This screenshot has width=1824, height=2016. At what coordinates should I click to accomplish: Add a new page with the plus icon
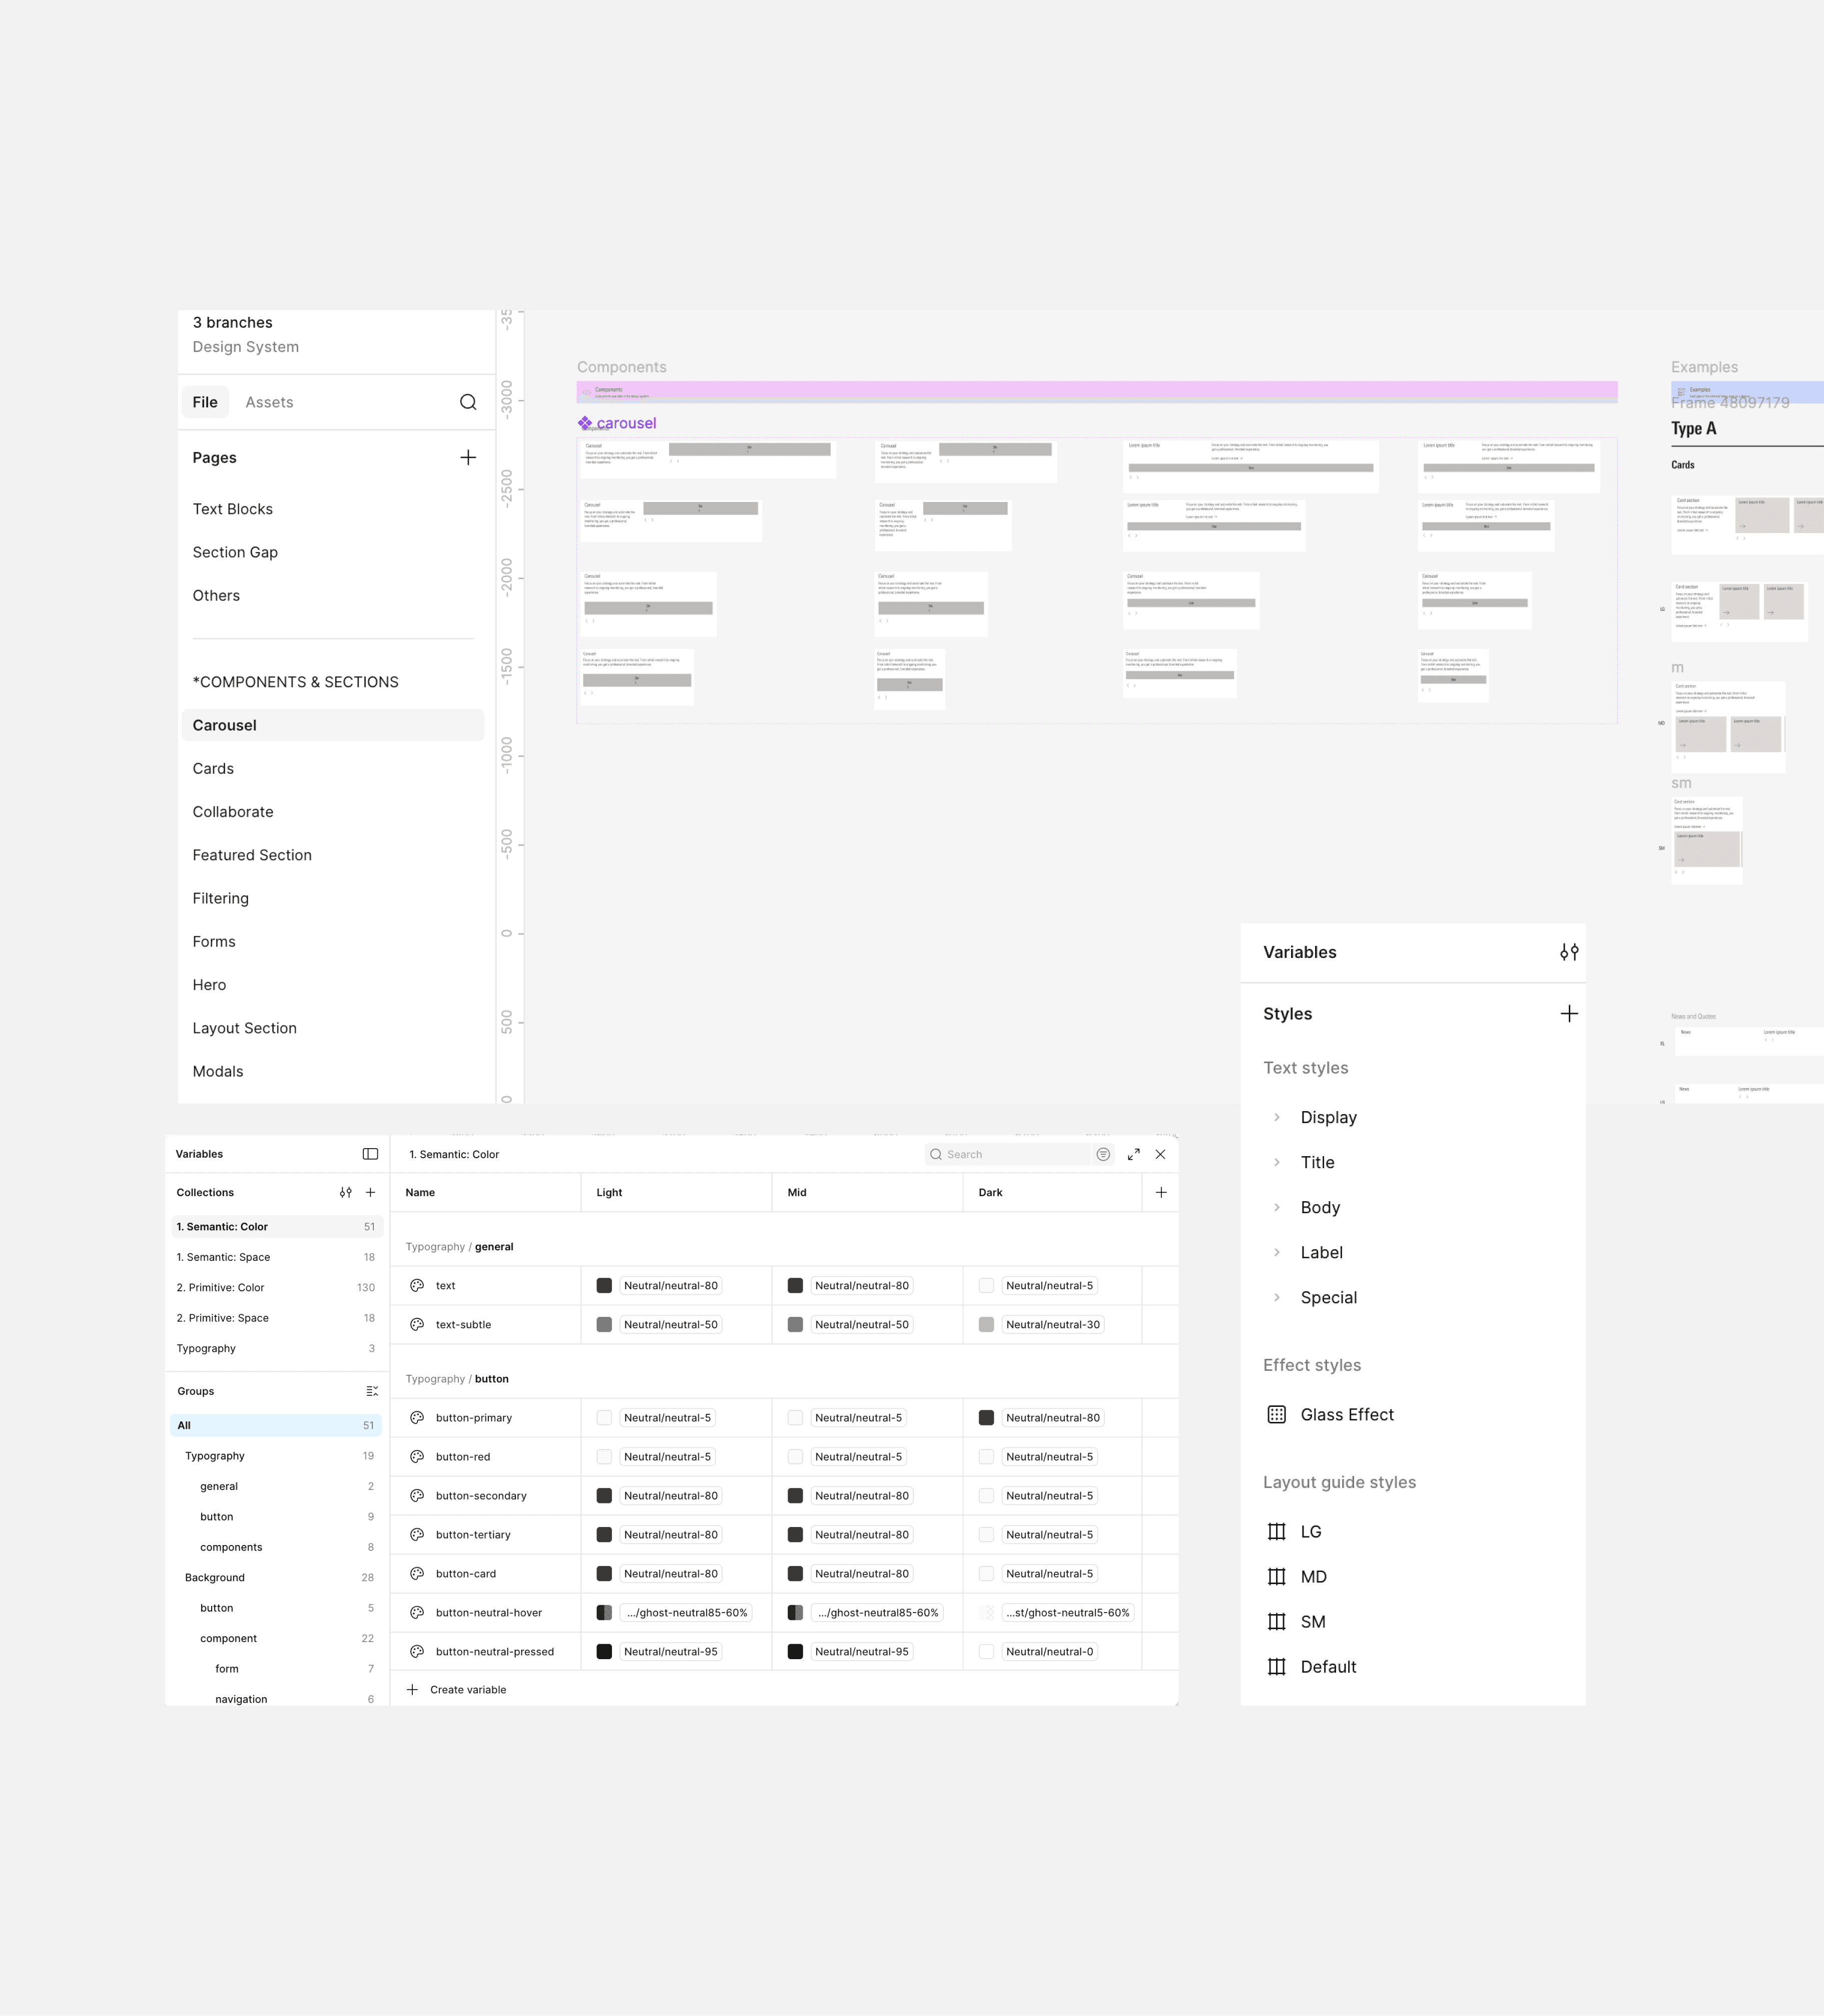(x=468, y=457)
